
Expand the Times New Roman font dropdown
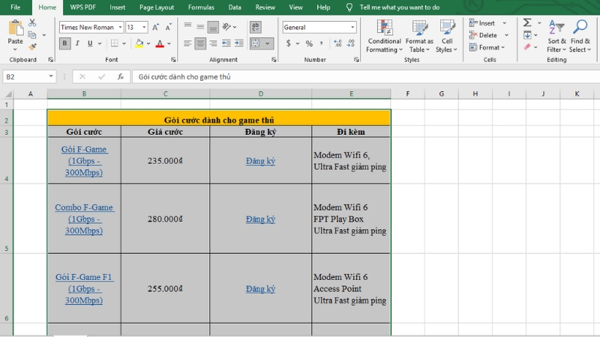(x=119, y=28)
